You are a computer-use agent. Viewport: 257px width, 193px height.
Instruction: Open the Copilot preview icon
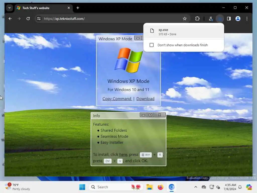pyautogui.click(x=249, y=187)
